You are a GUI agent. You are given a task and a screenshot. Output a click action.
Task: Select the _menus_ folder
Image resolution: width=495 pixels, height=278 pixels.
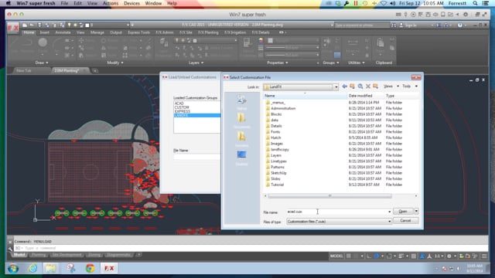[278, 103]
